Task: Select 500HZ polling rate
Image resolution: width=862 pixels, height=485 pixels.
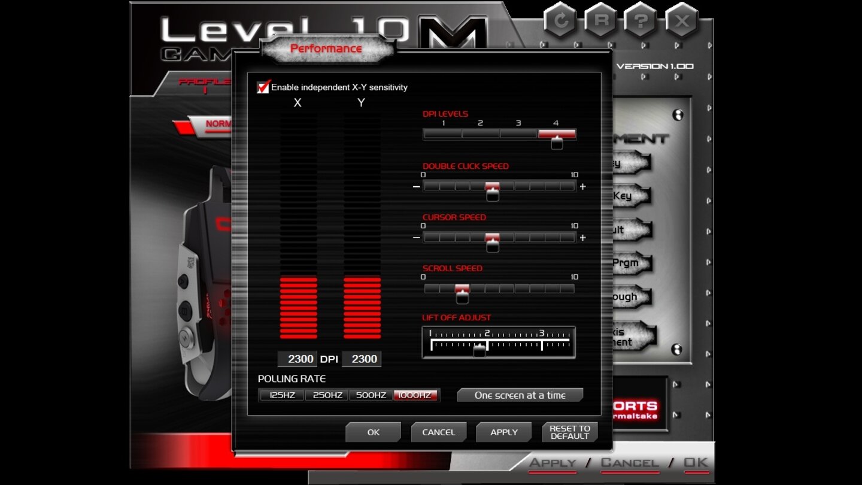Action: pos(371,395)
